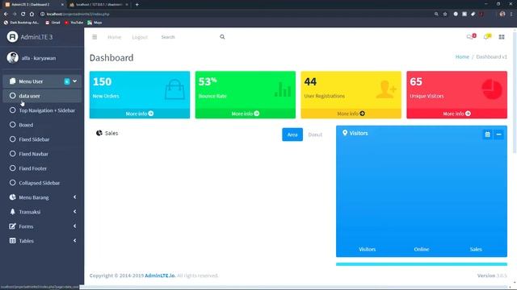Image resolution: width=517 pixels, height=290 pixels.
Task: Click the Menu User count badge
Action: pyautogui.click(x=67, y=81)
